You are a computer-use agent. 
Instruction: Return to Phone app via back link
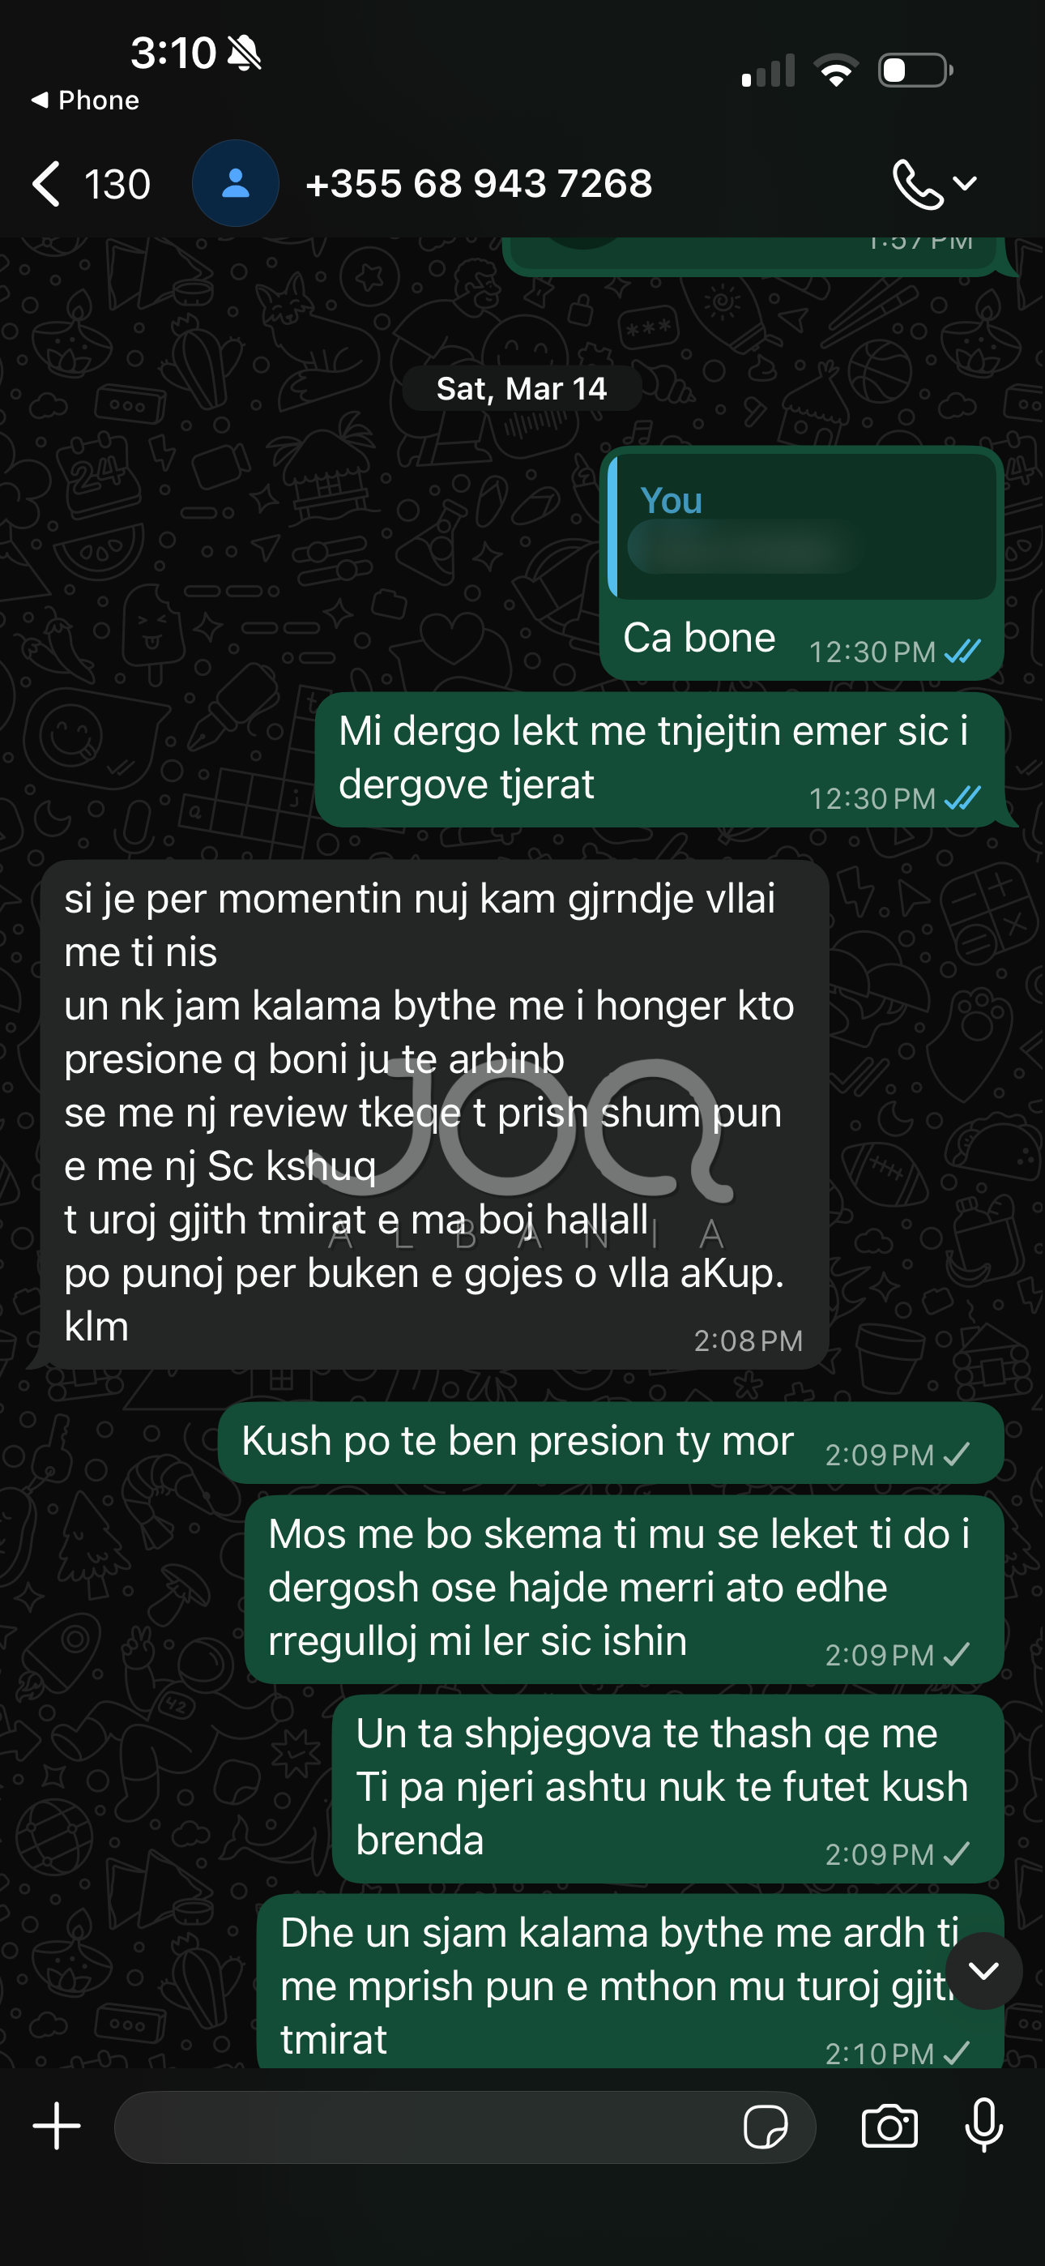[85, 100]
